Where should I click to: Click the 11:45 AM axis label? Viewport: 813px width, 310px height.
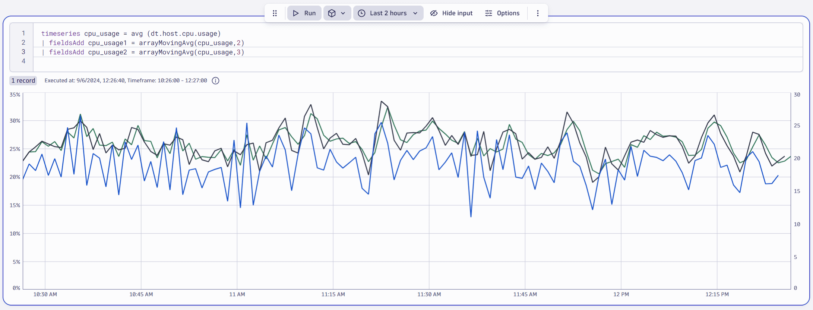point(525,294)
